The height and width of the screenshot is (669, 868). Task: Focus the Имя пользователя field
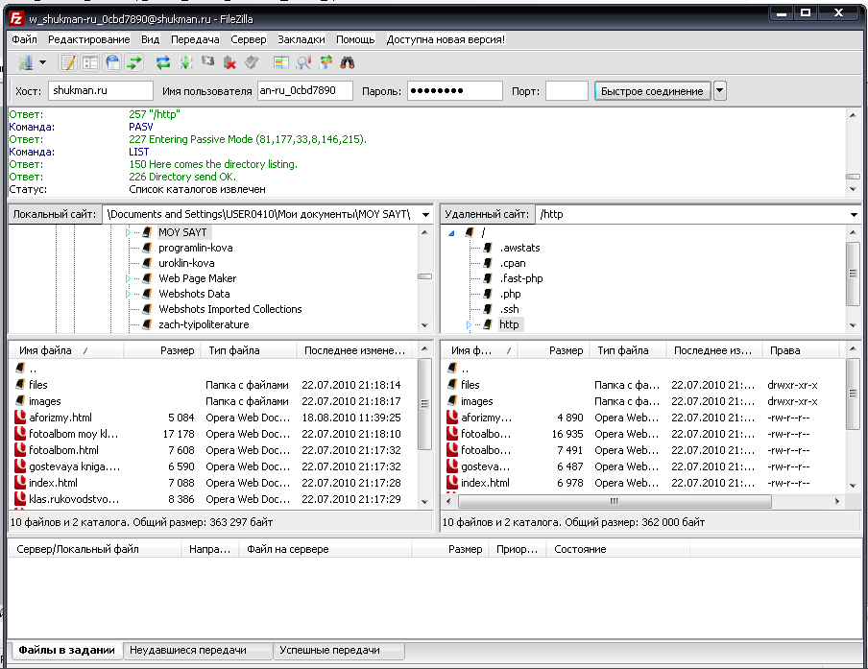(x=305, y=91)
